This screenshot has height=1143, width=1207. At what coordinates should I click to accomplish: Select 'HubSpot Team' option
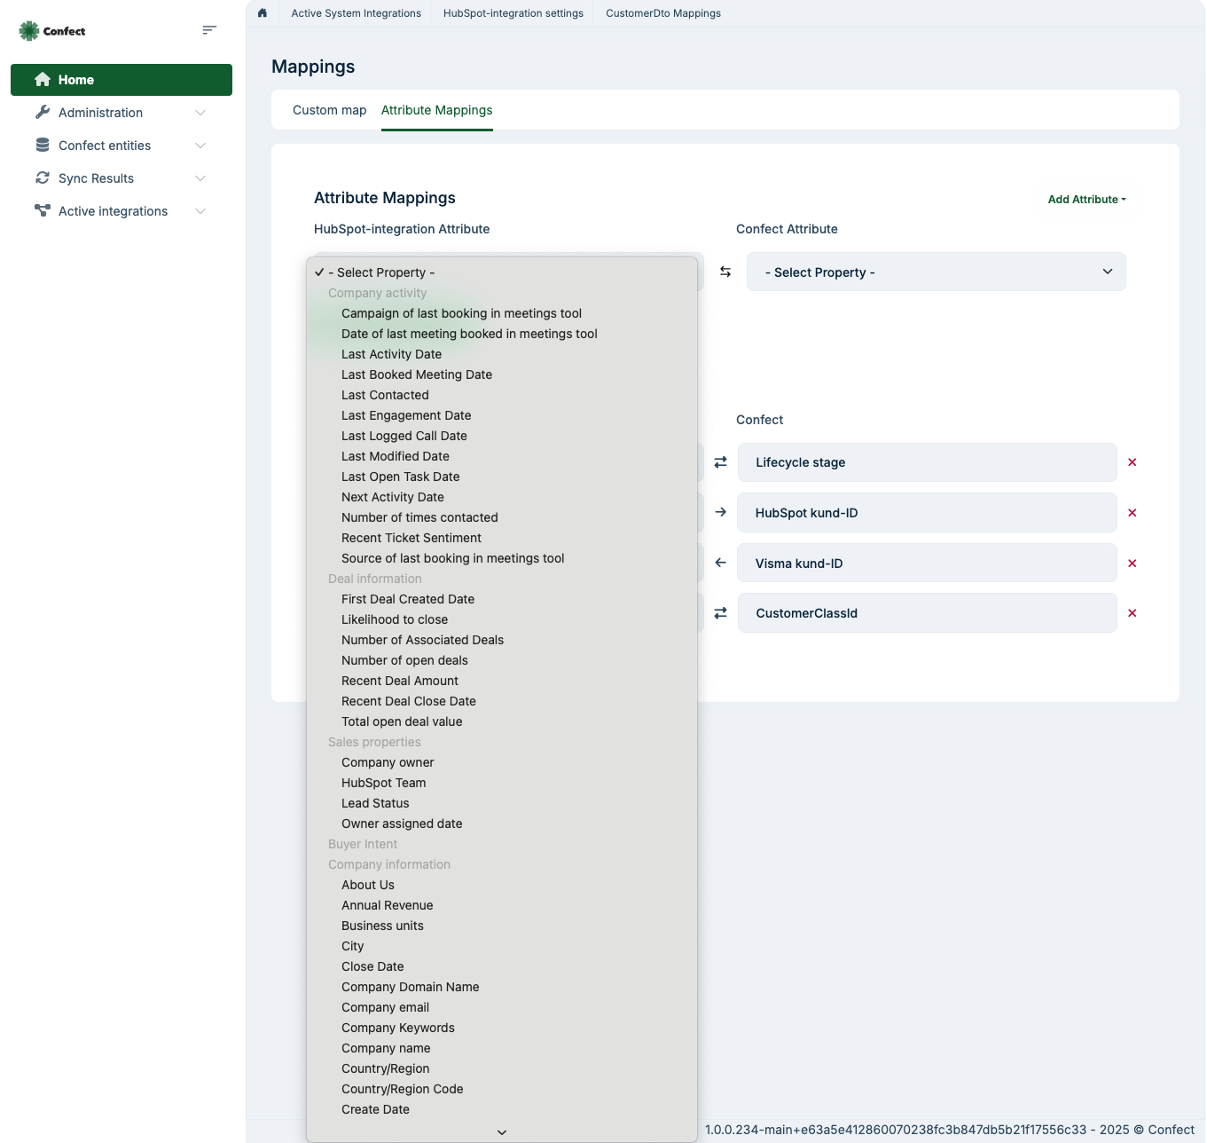(x=501, y=783)
